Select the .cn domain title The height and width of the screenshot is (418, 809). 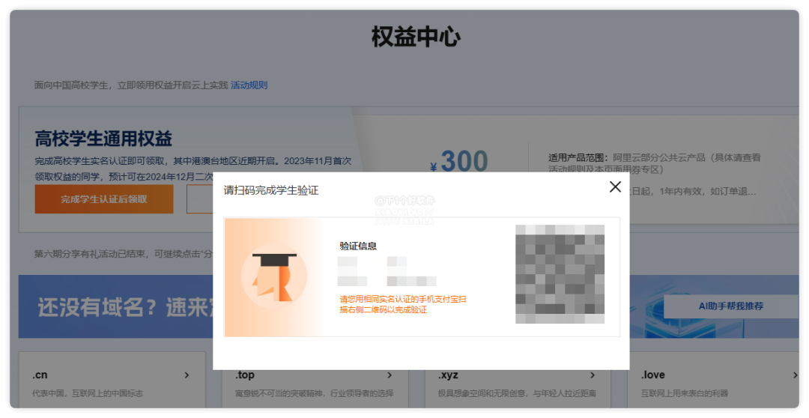(x=40, y=375)
